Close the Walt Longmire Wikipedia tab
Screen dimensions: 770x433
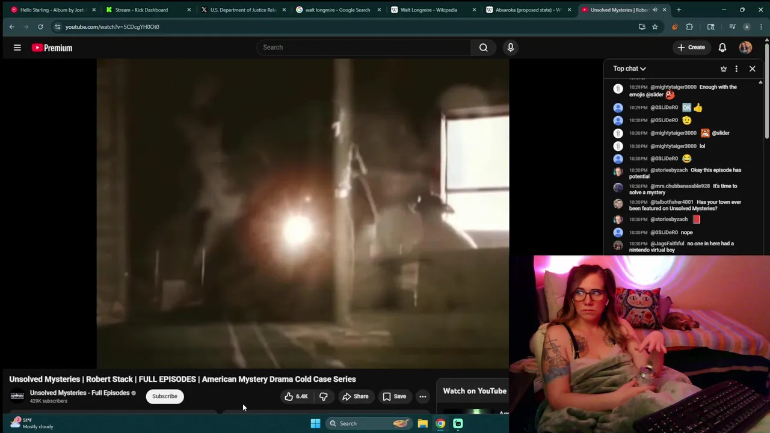(474, 10)
